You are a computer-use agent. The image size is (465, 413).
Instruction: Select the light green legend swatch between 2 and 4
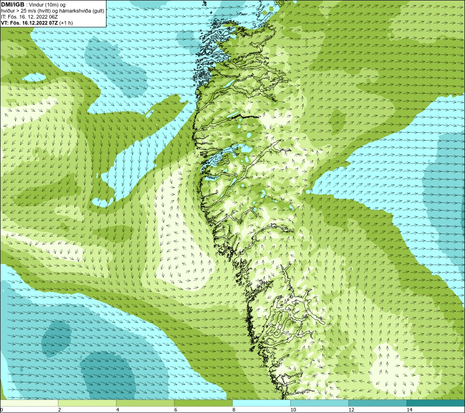[87, 403]
